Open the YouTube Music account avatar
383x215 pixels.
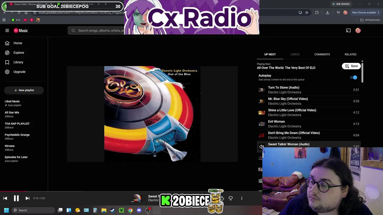click(358, 30)
